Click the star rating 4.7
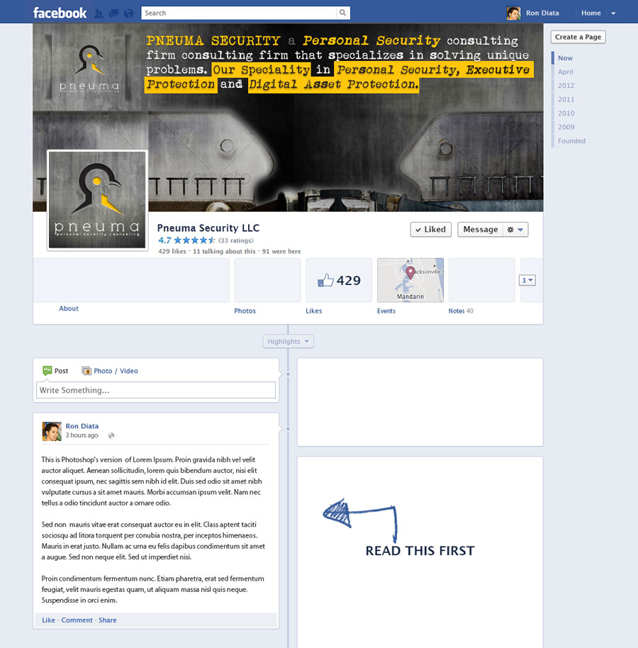Image resolution: width=638 pixels, height=648 pixels. tap(186, 240)
